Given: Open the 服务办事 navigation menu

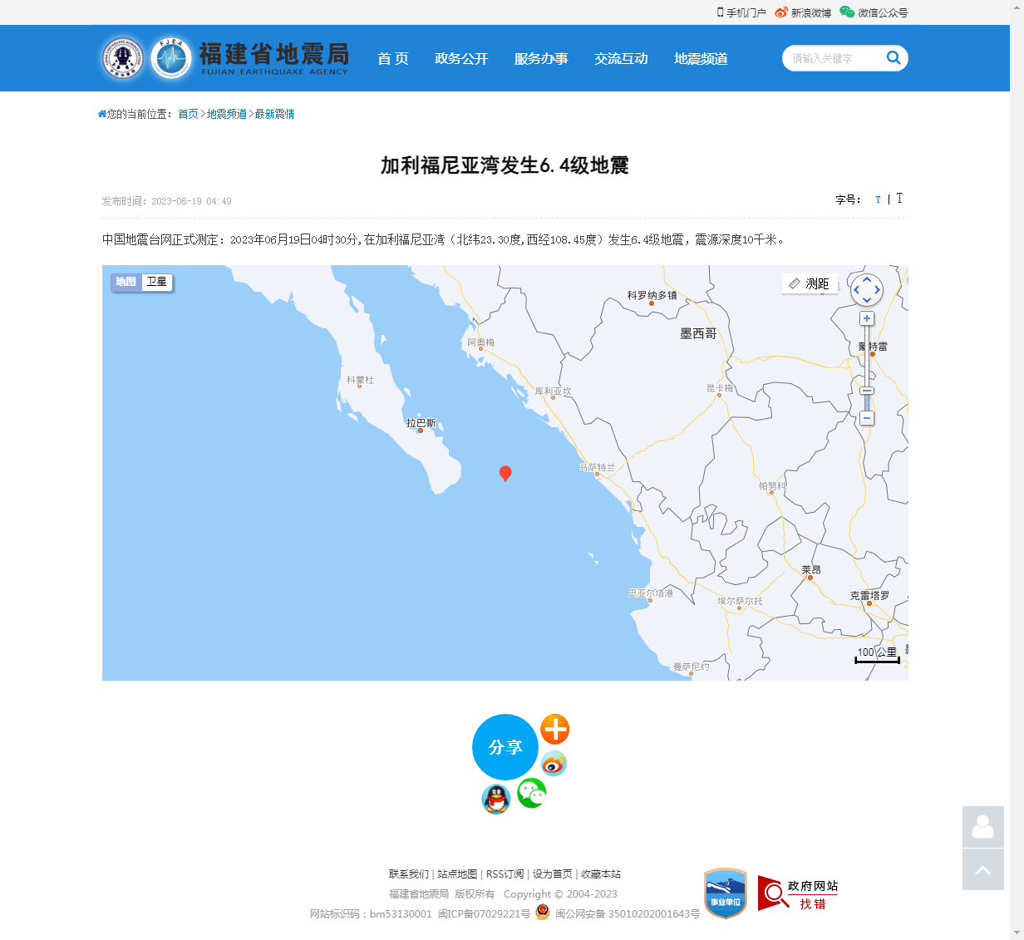Looking at the screenshot, I should (541, 59).
